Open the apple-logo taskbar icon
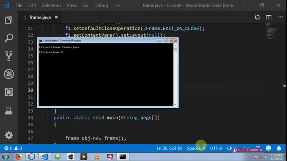Viewport: 287px width, 161px height. point(71,157)
